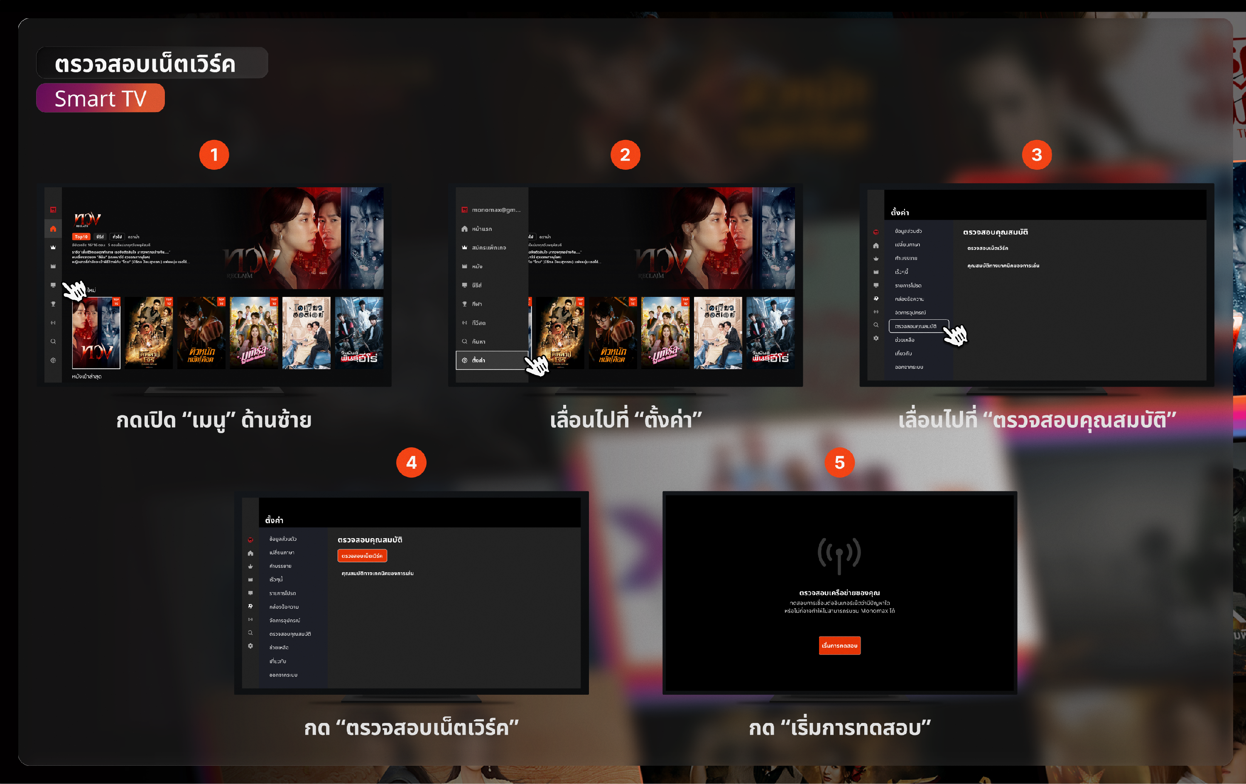Click live broadcast icon in step 1 sidebar
1246x784 pixels.
point(53,322)
